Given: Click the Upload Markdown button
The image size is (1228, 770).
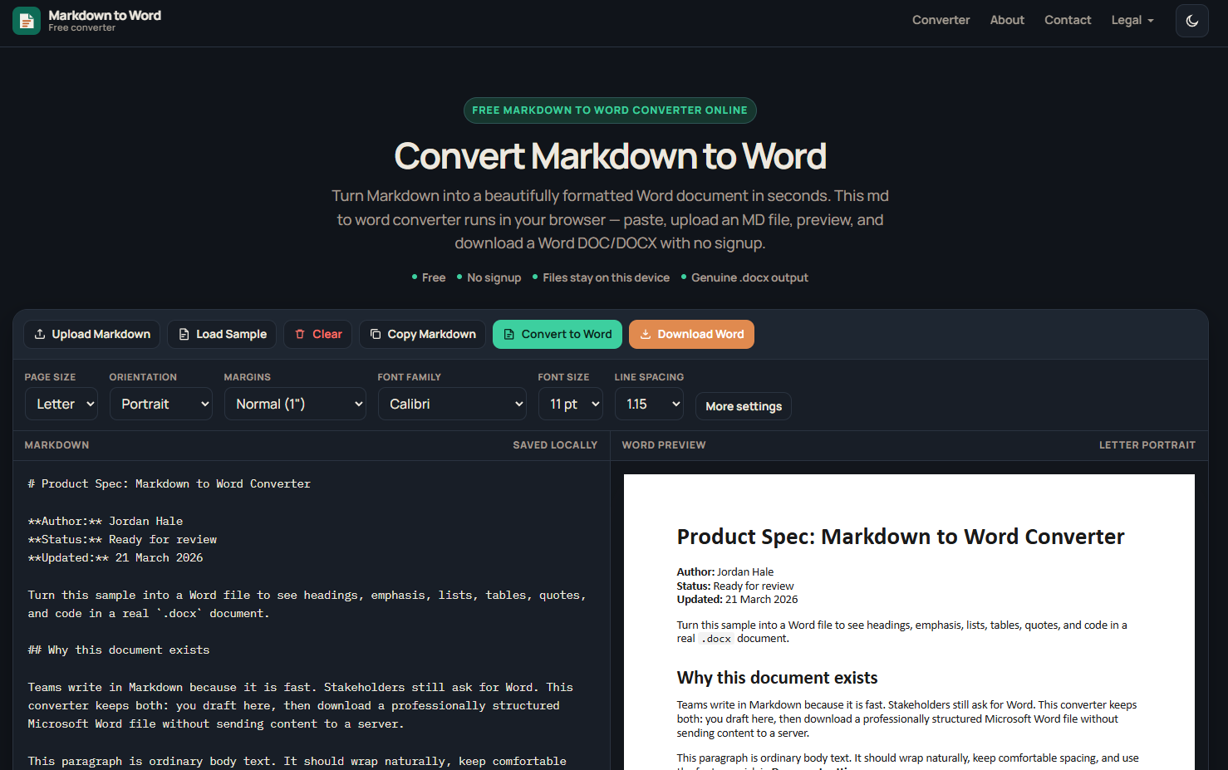Looking at the screenshot, I should (x=92, y=334).
